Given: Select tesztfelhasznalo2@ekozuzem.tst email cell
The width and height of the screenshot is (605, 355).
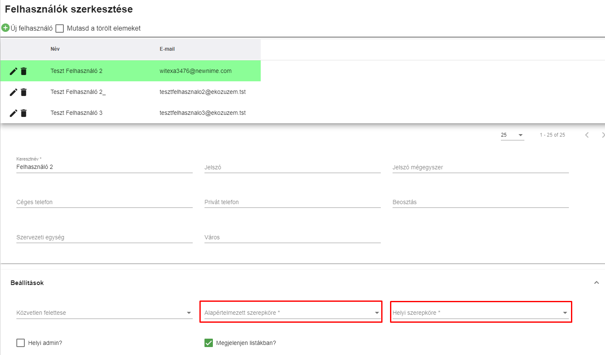Looking at the screenshot, I should 203,92.
